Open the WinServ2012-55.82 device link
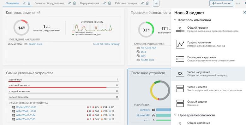The height and width of the screenshot is (125, 246). click(x=26, y=107)
